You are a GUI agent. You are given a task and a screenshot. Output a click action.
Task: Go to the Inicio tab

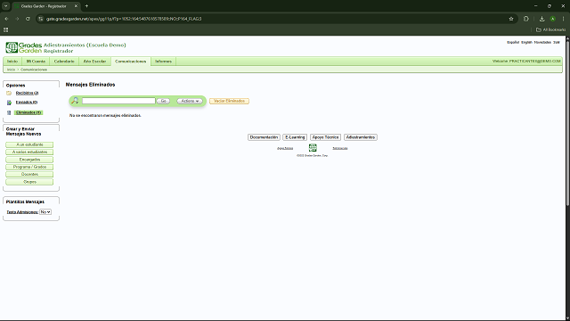tap(12, 62)
